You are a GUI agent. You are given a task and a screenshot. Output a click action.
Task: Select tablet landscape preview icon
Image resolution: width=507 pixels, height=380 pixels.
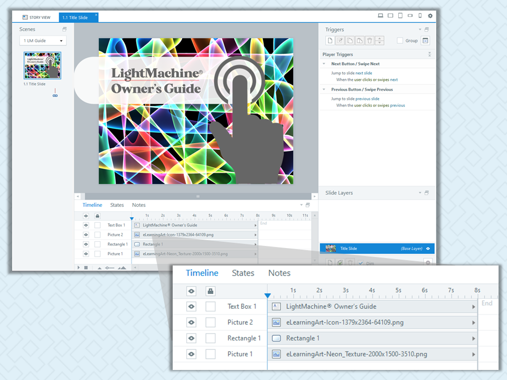[x=390, y=15]
